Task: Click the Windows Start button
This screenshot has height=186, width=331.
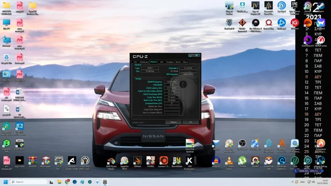Action: pos(5,182)
